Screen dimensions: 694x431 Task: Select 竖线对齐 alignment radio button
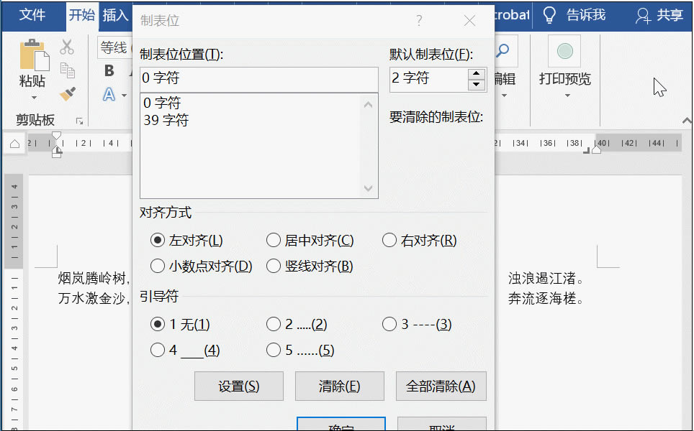point(274,266)
